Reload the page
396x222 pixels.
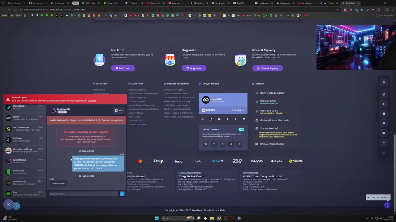[15, 10]
